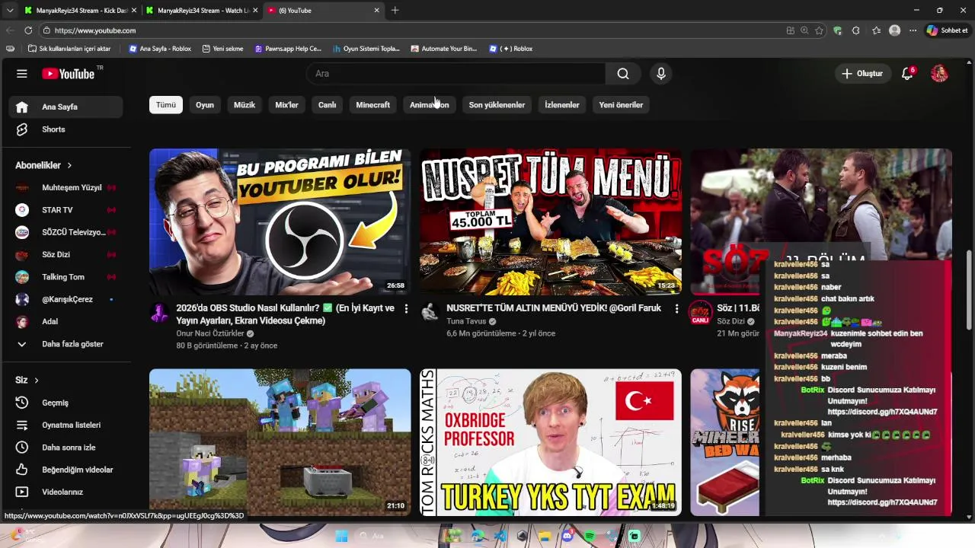Click the YouTube logo
Image resolution: width=975 pixels, height=548 pixels.
69,74
